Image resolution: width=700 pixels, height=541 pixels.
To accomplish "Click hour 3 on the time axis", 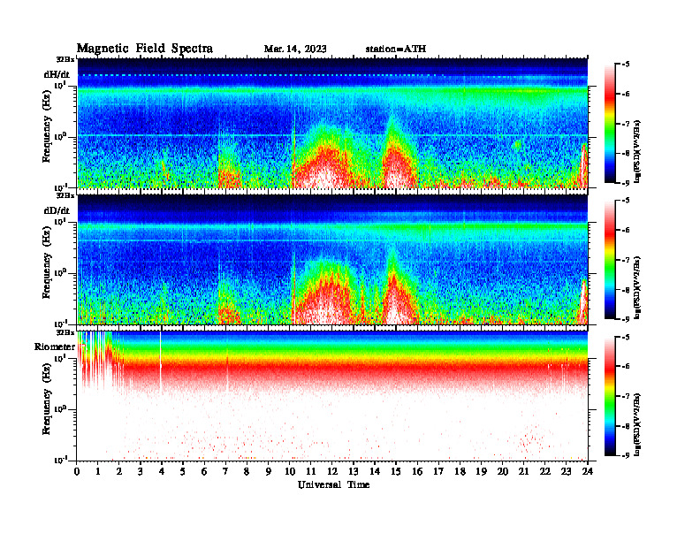I will click(x=141, y=472).
